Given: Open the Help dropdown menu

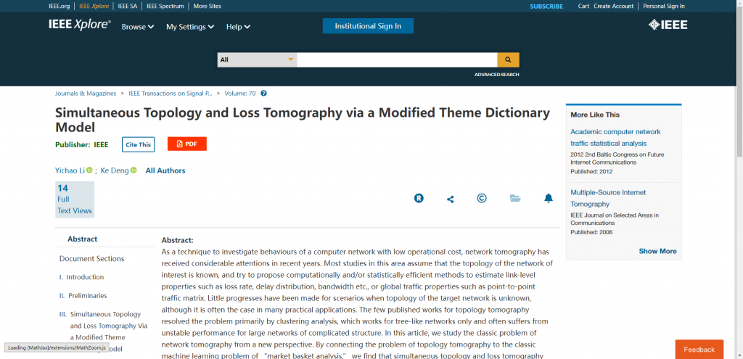Looking at the screenshot, I should pyautogui.click(x=238, y=27).
